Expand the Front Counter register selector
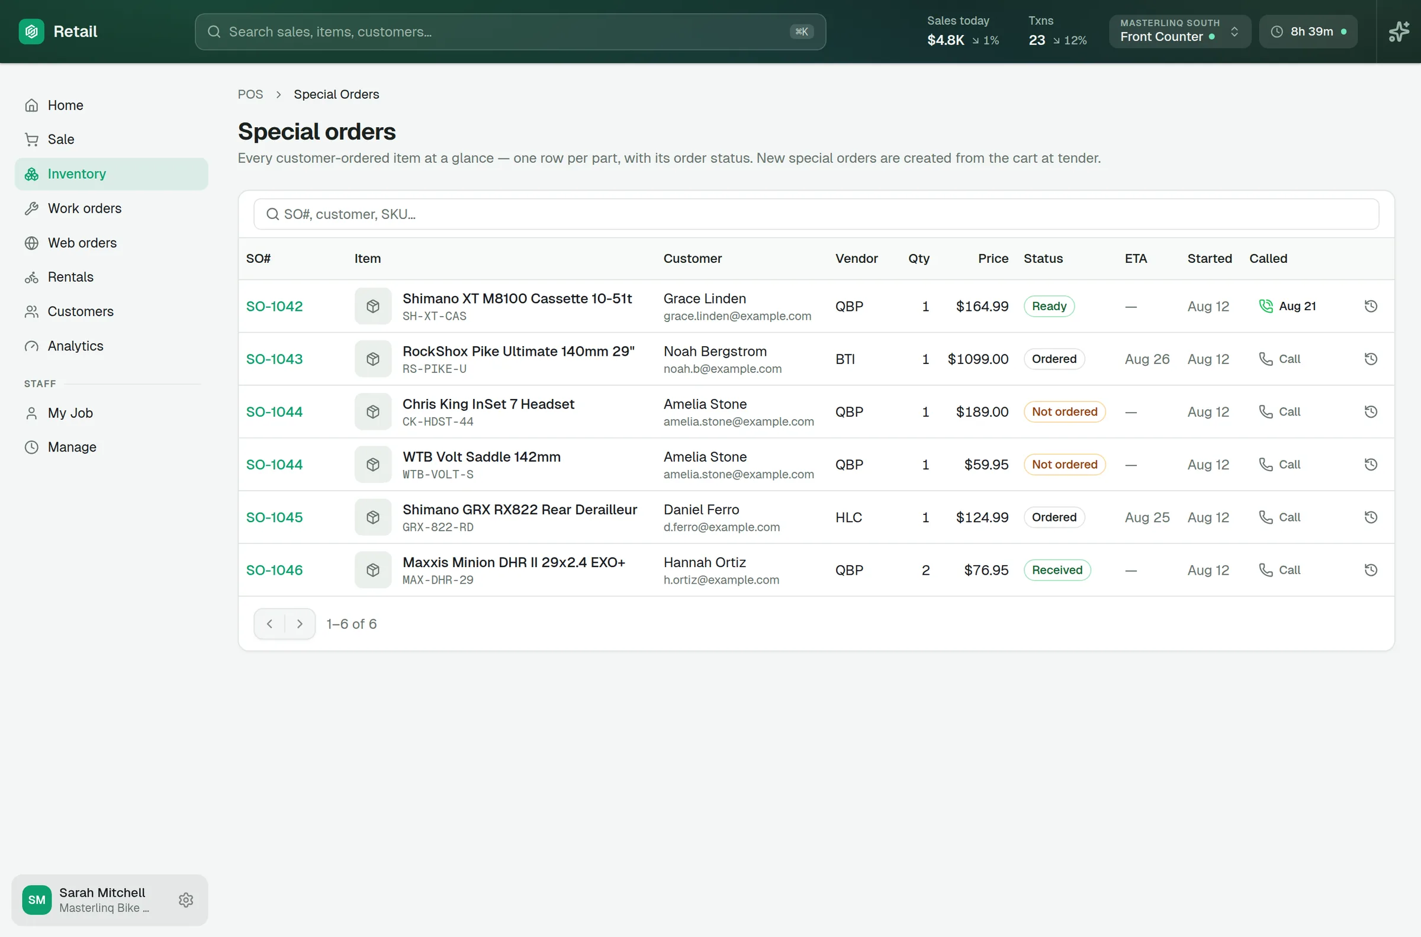The height and width of the screenshot is (937, 1421). [x=1179, y=32]
